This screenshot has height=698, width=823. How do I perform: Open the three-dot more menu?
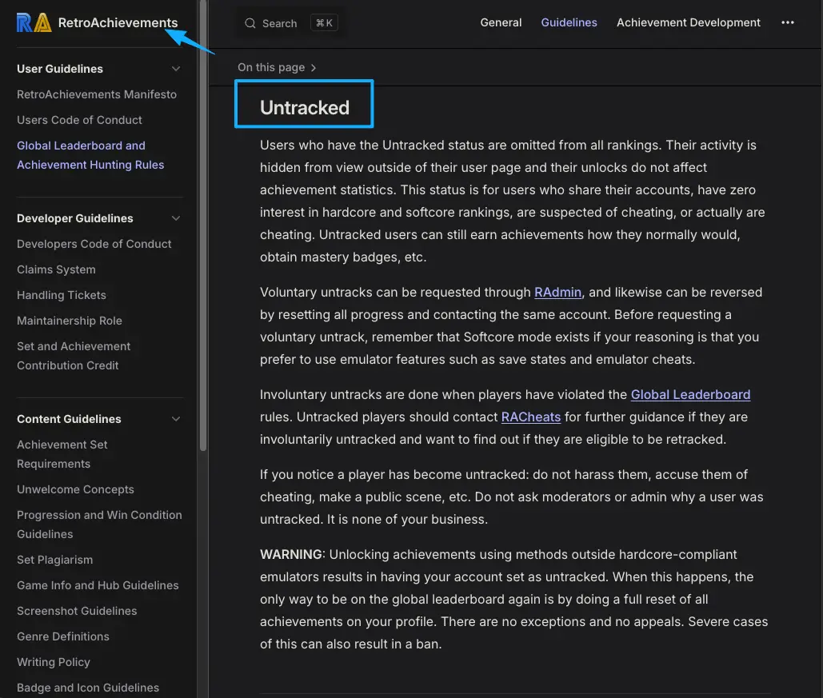[787, 22]
